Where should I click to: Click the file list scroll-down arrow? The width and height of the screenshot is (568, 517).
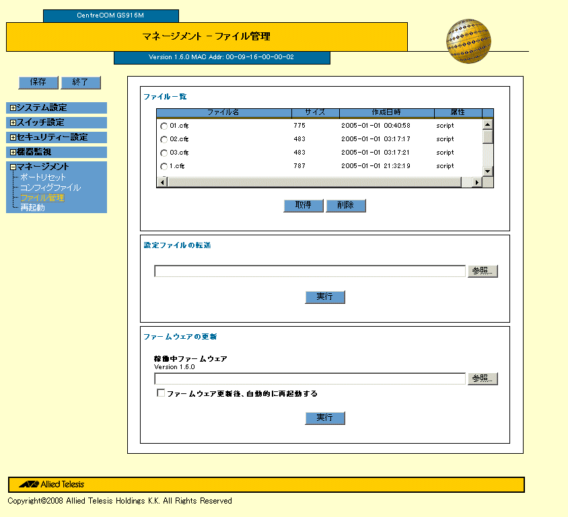(488, 171)
